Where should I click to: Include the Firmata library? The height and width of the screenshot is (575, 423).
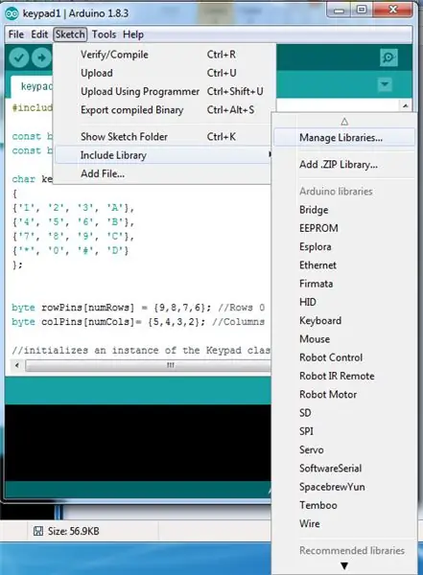click(344, 284)
